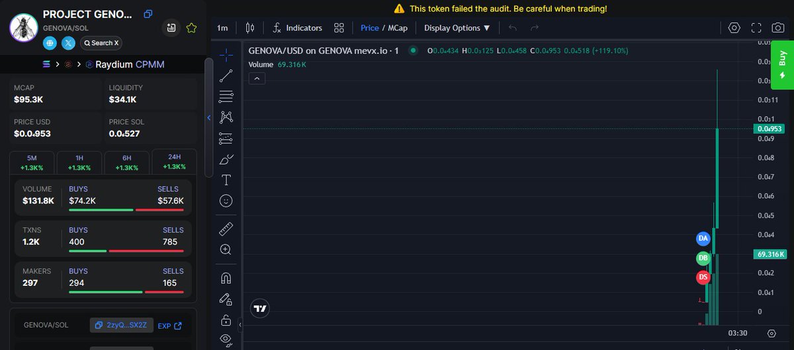Click the DA marker on chart
This screenshot has width=794, height=350.
click(703, 238)
